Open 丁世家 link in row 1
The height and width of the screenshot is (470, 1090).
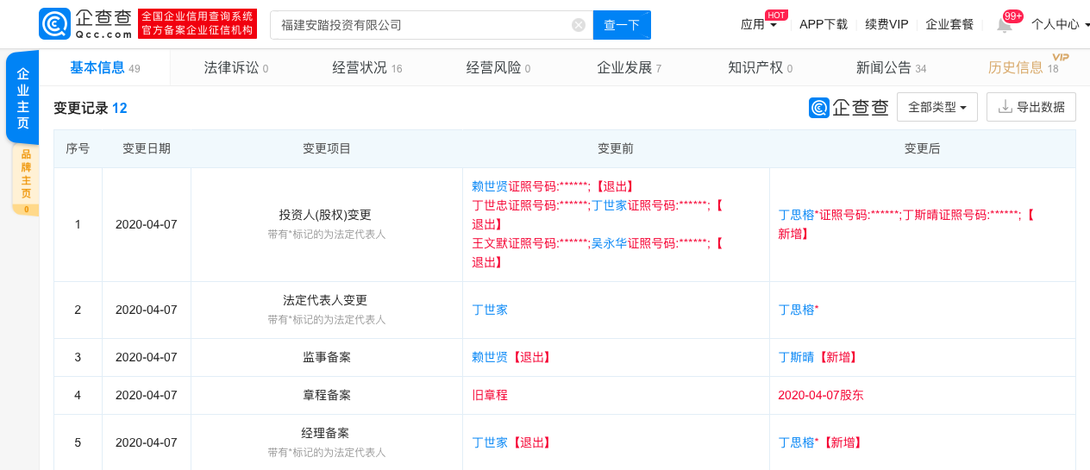point(609,205)
